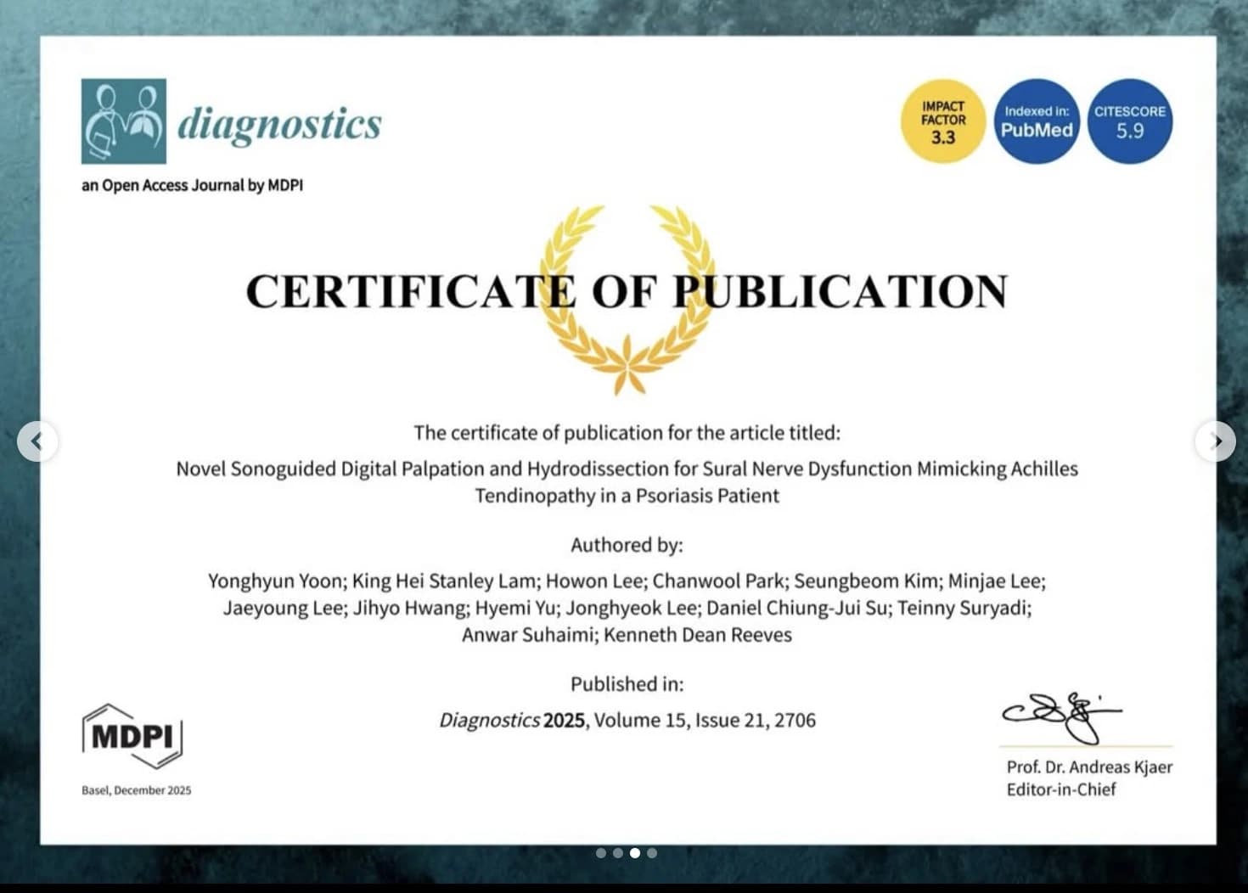The image size is (1248, 893).
Task: Click author name 'Jihyo Hwang'
Action: coord(409,609)
